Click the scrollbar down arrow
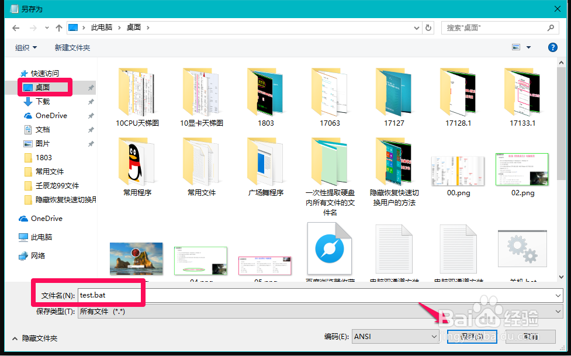This screenshot has width=571, height=356. click(x=561, y=277)
